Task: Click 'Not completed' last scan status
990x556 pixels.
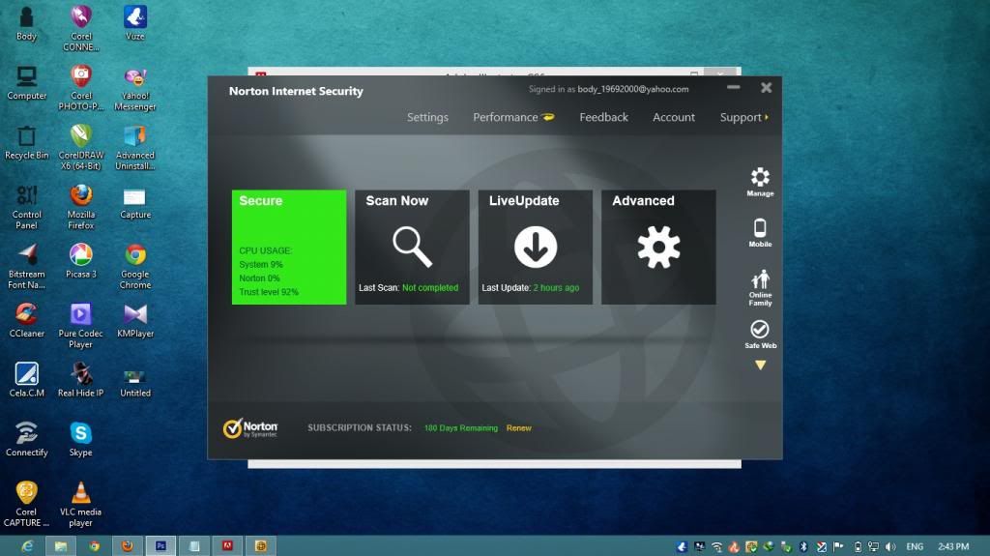Action: coord(430,288)
